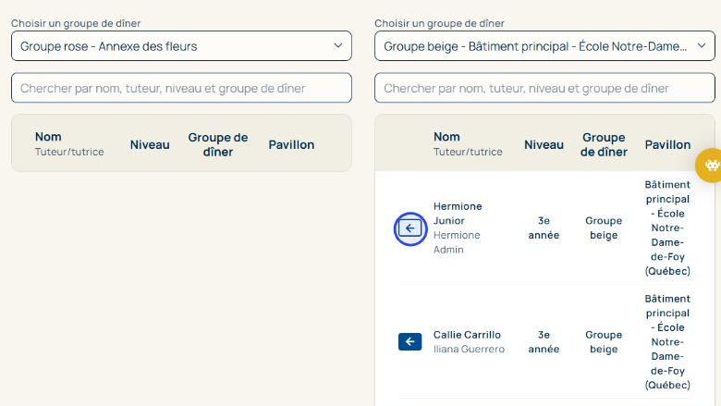
Task: Click the tutor name Iliana Guerrero
Action: 469,350
